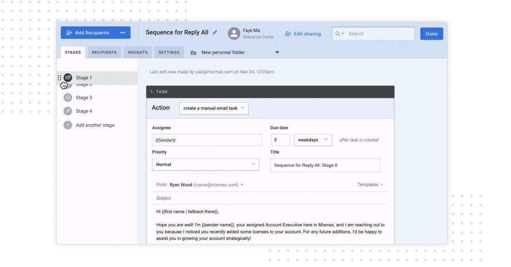Click the plus icon to add another stage
The image size is (511, 267).
pos(68,125)
